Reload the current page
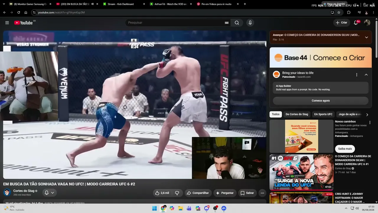Screen dimensions: 378x213 coord(19,12)
